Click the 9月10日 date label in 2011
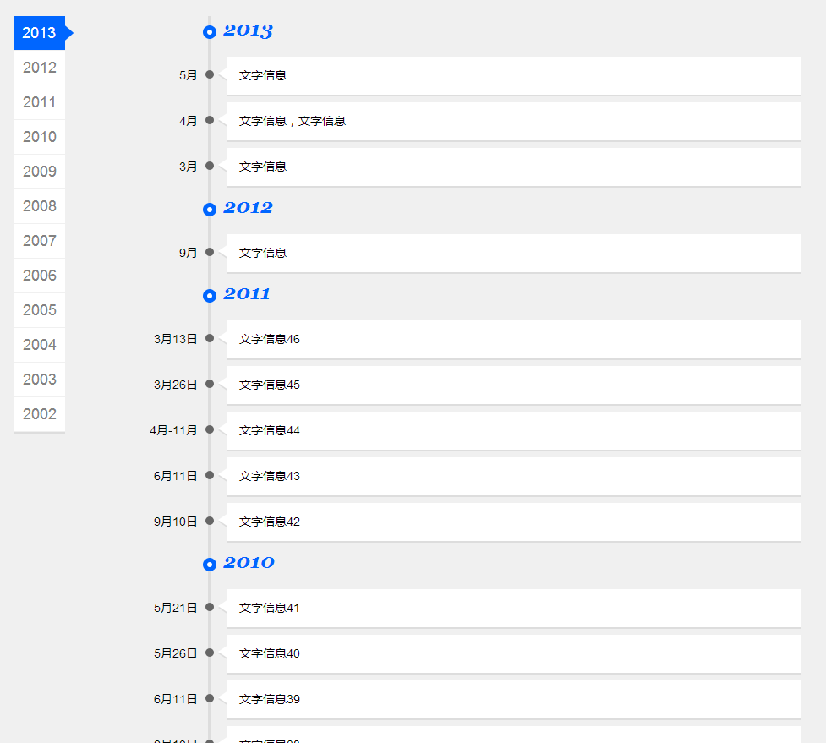 pyautogui.click(x=175, y=522)
